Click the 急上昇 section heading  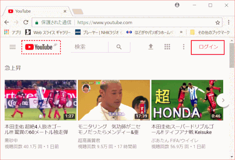tap(13, 68)
